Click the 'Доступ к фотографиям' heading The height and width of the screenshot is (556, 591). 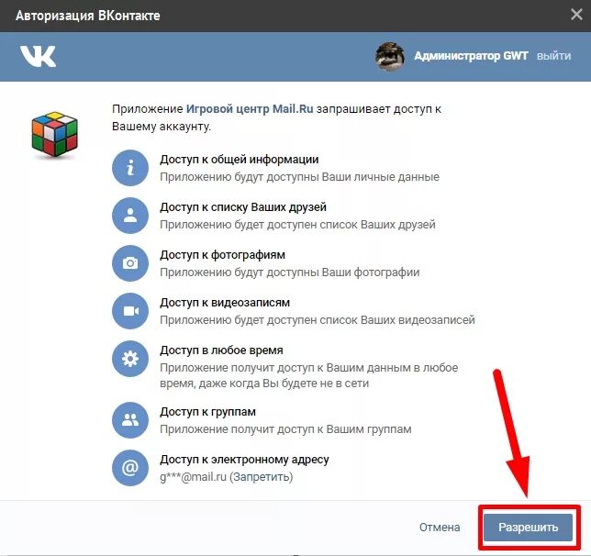coord(222,255)
